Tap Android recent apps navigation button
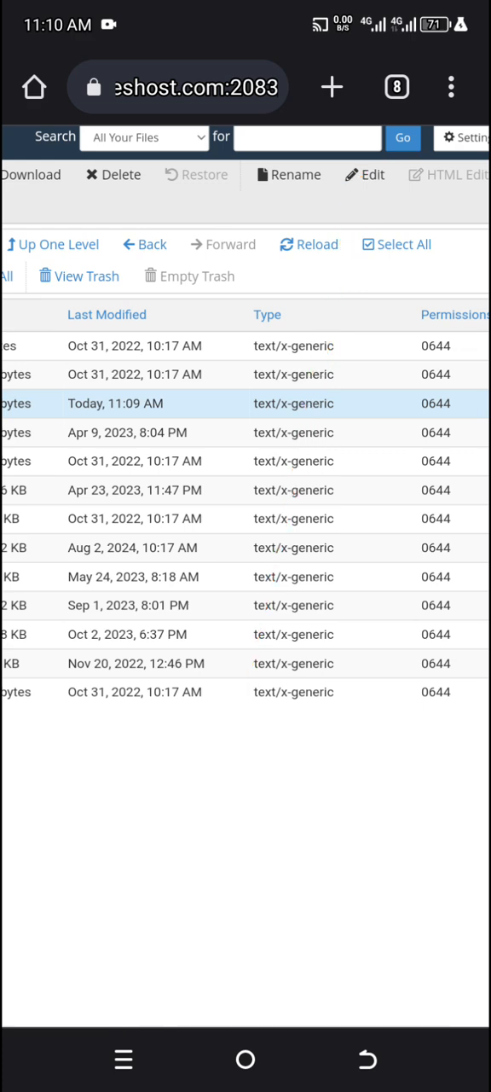 tap(124, 1060)
